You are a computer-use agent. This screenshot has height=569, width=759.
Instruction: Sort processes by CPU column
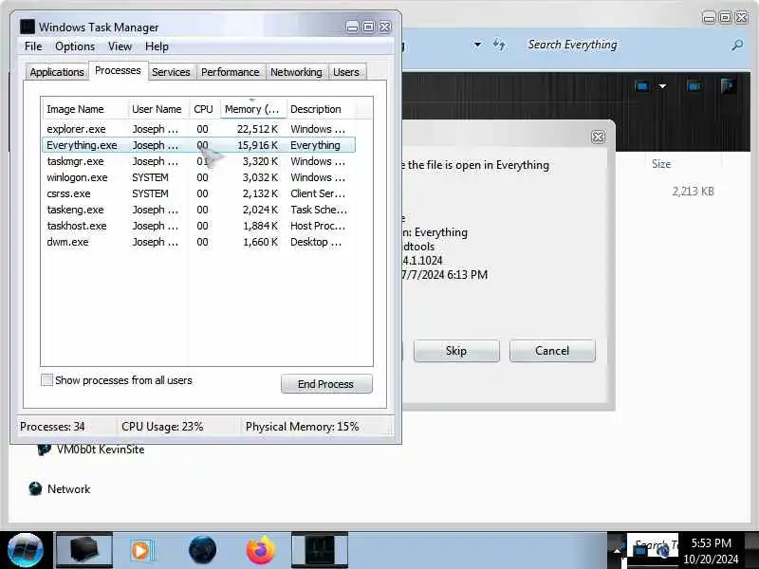pos(204,109)
